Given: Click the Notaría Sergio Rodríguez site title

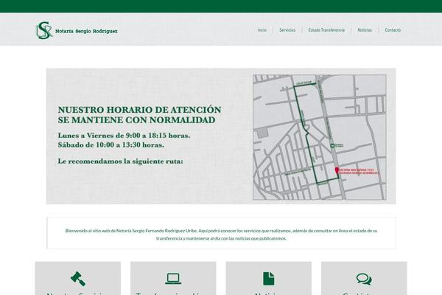Looking at the screenshot, I should click(86, 31).
